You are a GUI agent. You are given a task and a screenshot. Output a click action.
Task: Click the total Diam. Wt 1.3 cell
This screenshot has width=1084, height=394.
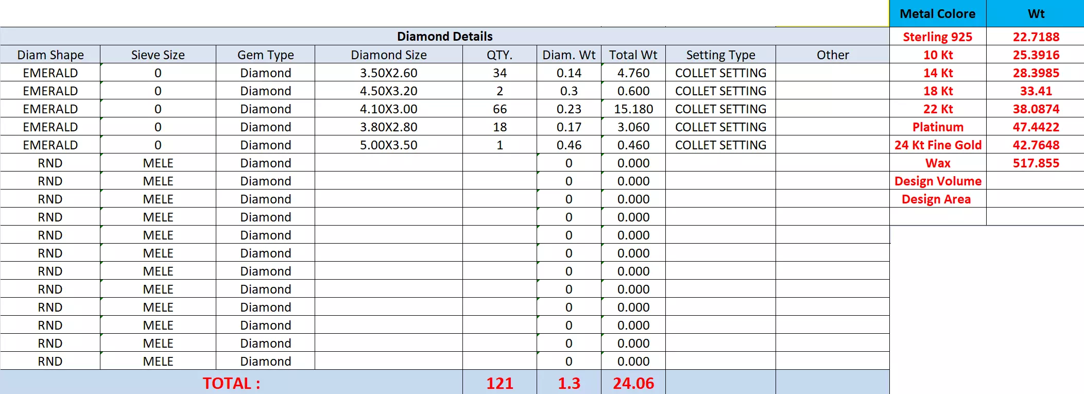coord(569,383)
